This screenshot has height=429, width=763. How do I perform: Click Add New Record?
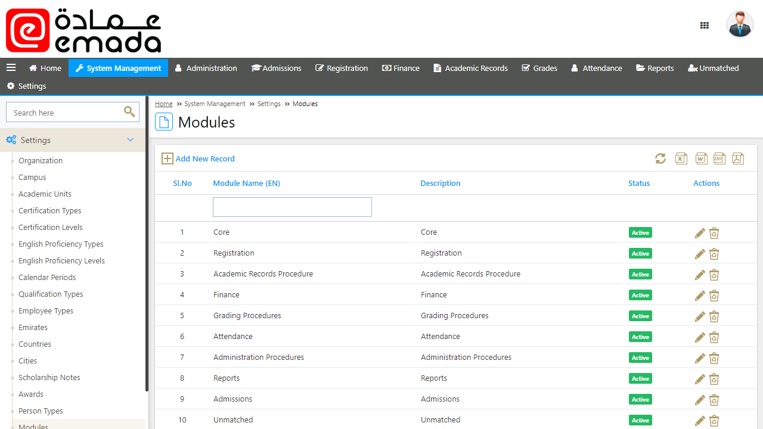(198, 158)
